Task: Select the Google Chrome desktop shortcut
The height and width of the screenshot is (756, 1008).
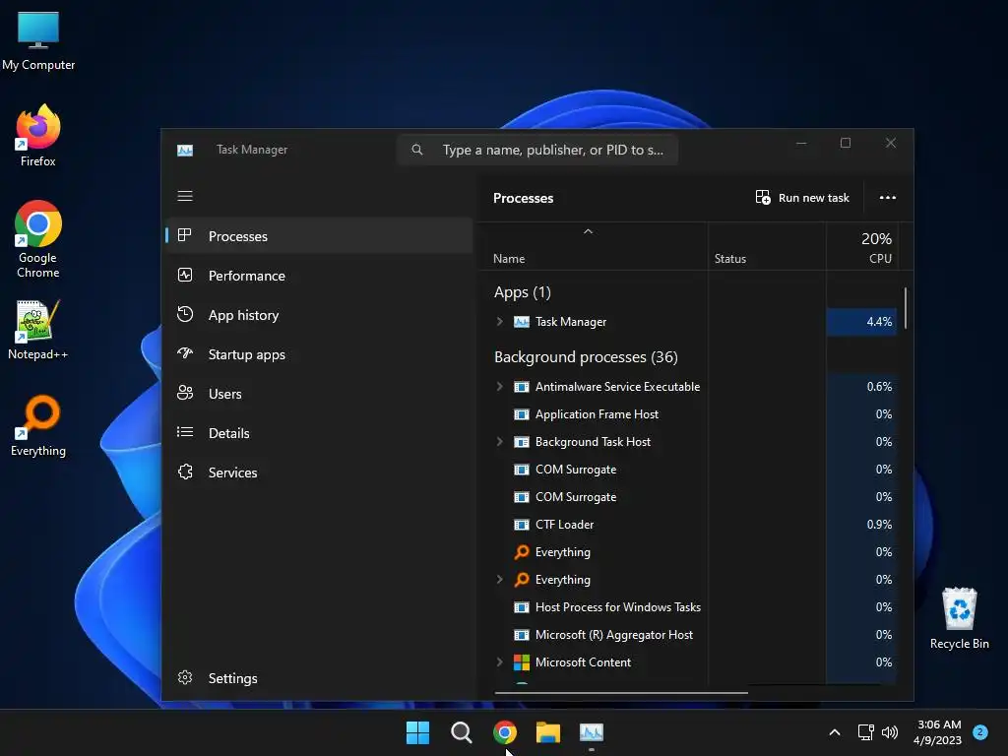Action: [x=38, y=239]
